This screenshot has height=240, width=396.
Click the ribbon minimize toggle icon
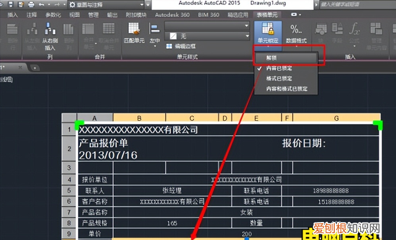[x=294, y=15]
